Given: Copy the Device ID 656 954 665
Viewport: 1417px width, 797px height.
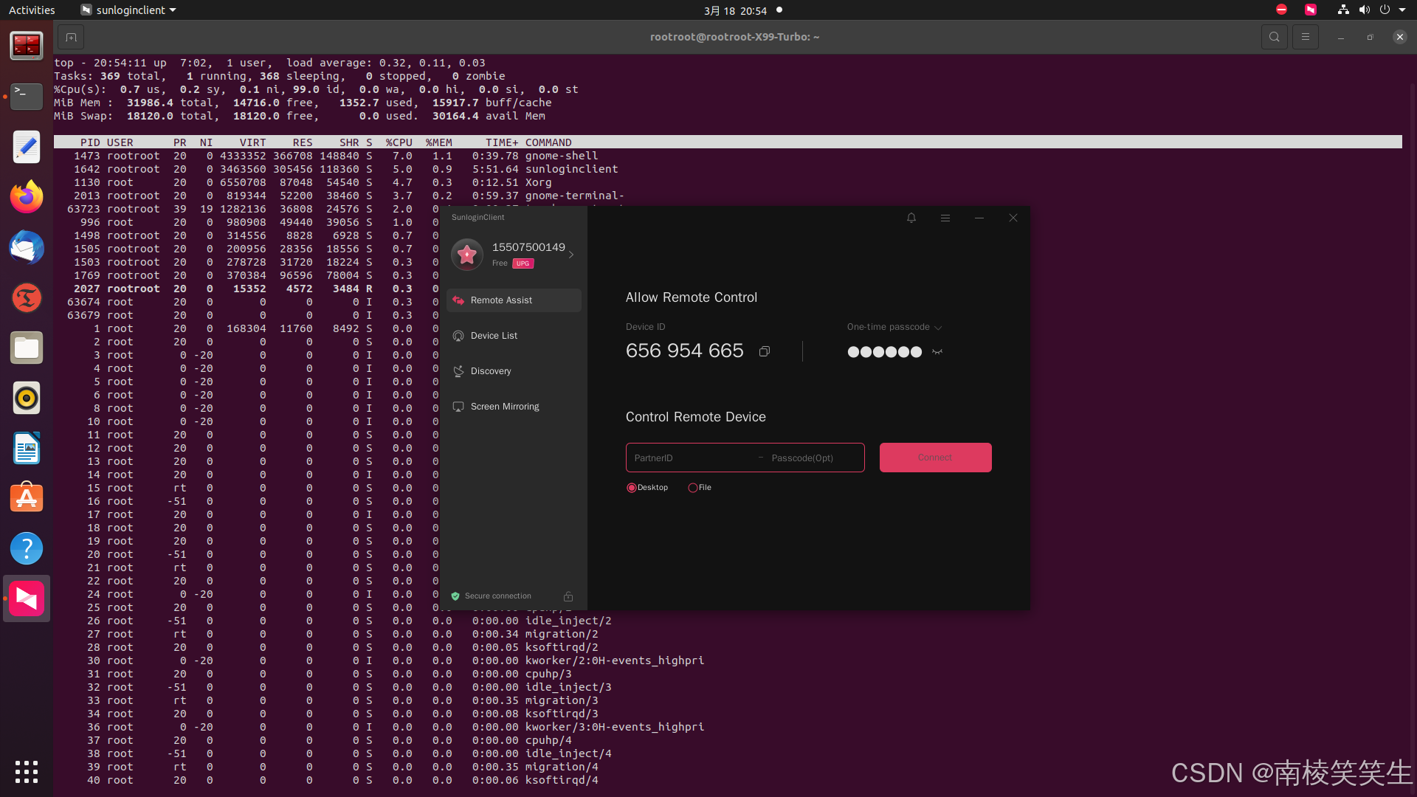Looking at the screenshot, I should tap(765, 351).
